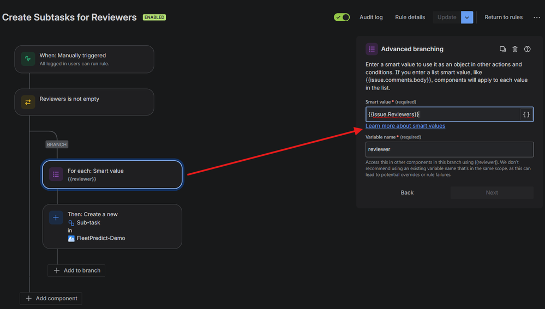545x309 pixels.
Task: Click Add component button
Action: click(51, 298)
